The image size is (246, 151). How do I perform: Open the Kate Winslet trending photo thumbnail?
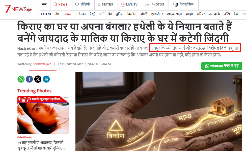[43, 115]
